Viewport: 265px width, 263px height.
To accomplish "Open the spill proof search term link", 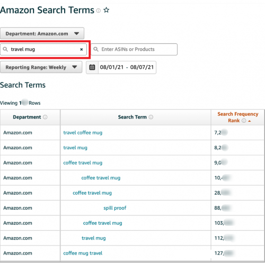I will pyautogui.click(x=115, y=208).
